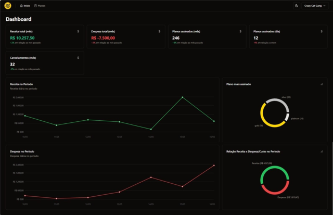Image resolution: width=333 pixels, height=215 pixels.
Task: Select the platinum segment of the plans donut
Action: point(287,117)
